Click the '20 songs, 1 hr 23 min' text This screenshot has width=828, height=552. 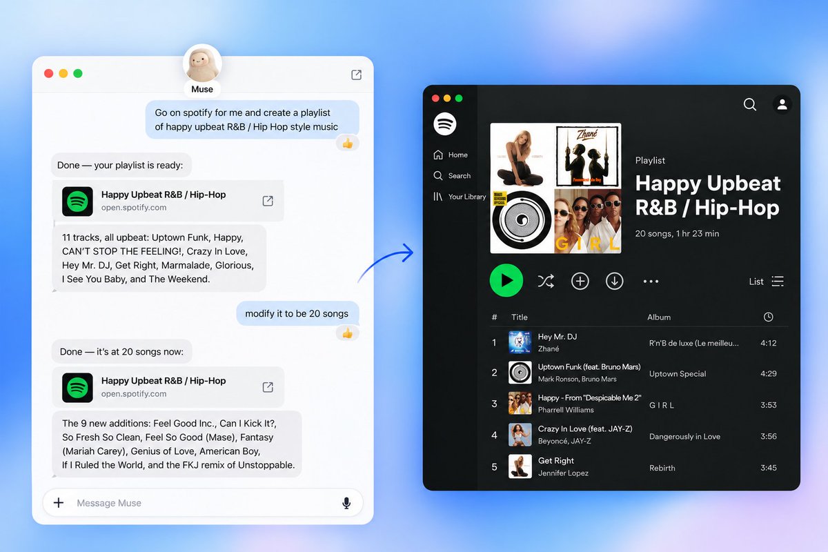coord(677,234)
